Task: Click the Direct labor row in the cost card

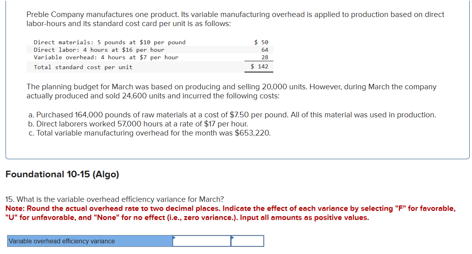Action: click(x=97, y=50)
